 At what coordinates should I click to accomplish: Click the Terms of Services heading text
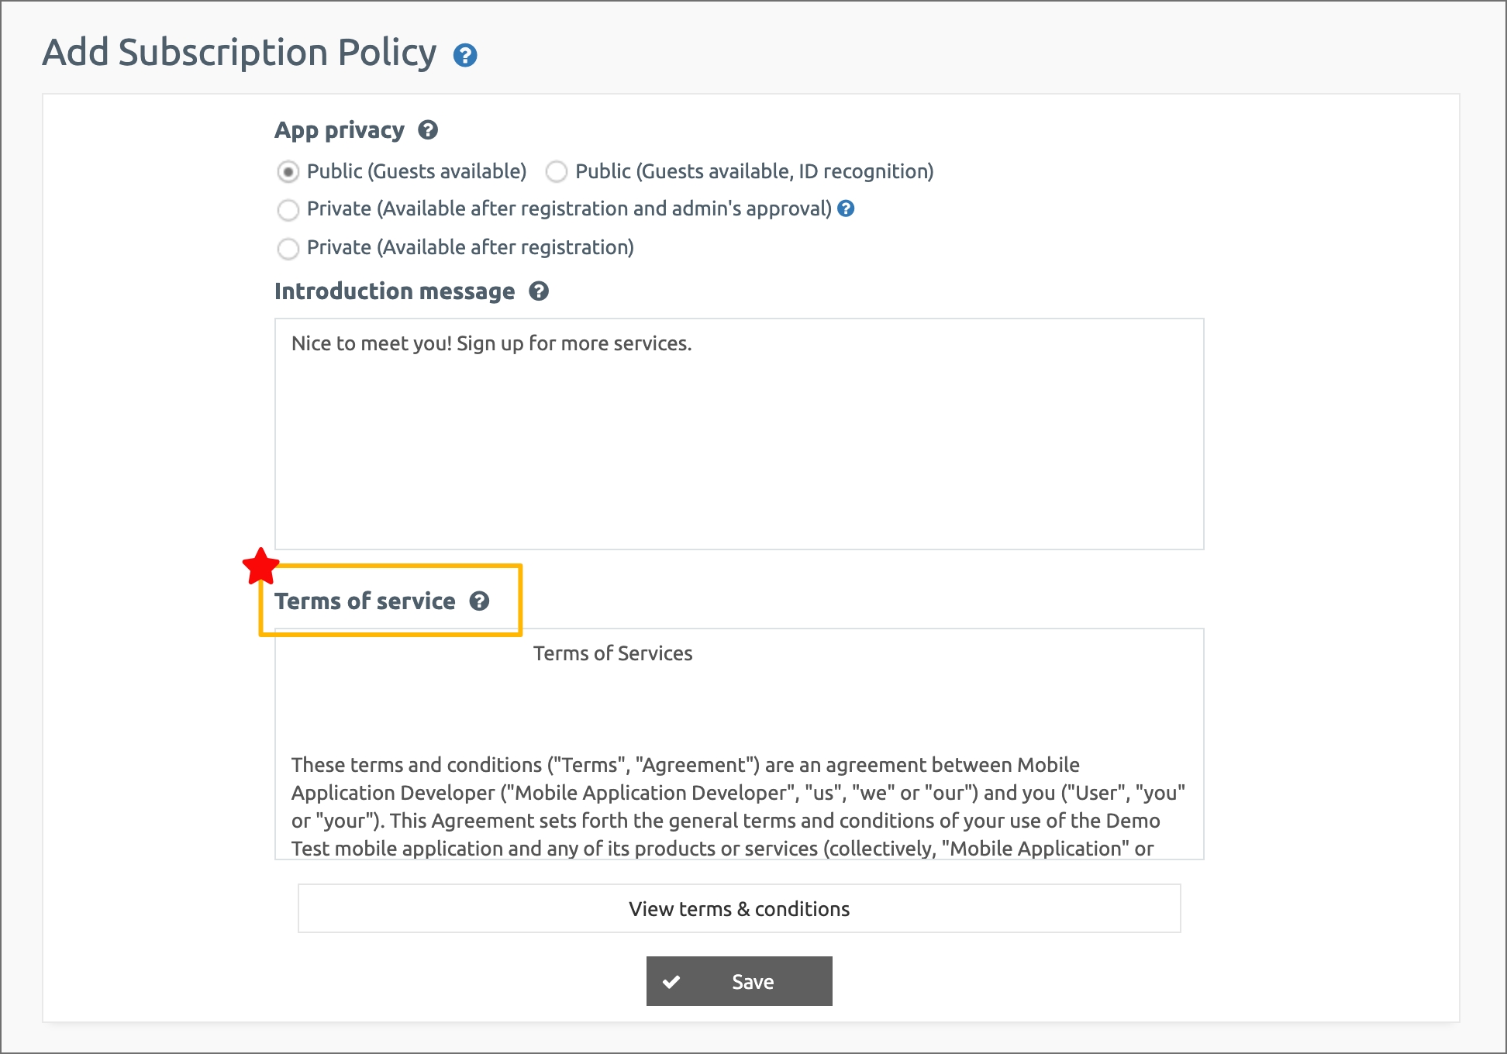tap(612, 653)
